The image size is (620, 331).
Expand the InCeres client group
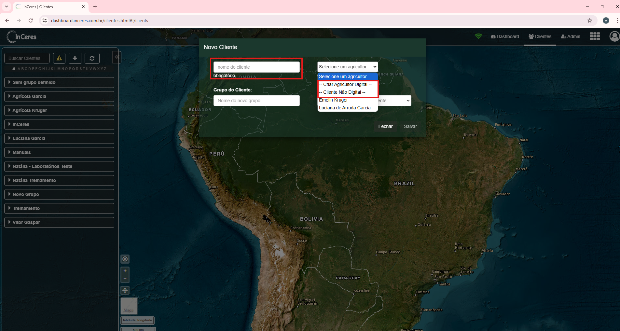(x=59, y=124)
